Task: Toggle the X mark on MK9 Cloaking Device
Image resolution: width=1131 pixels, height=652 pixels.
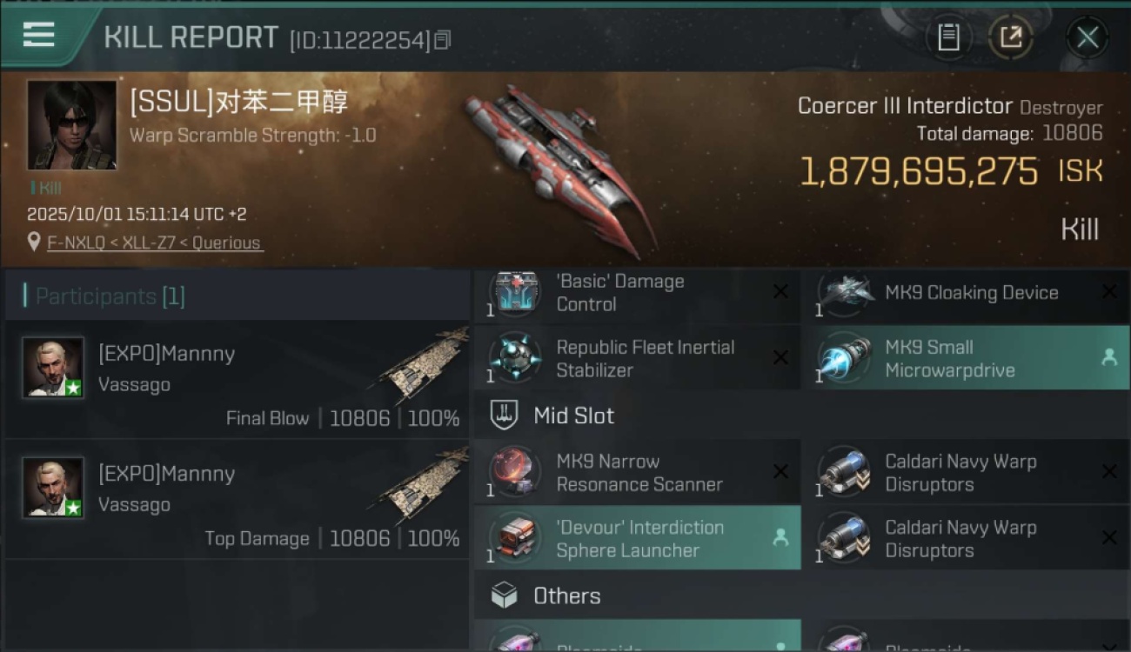Action: click(1109, 292)
